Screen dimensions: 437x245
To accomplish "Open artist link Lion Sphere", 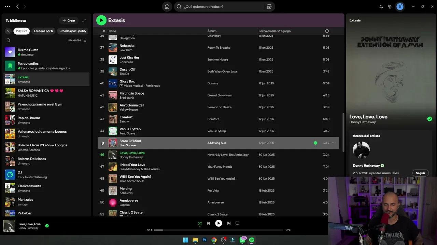I will (x=128, y=145).
